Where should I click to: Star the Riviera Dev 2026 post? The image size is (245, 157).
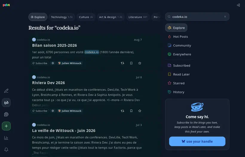coord(140,111)
